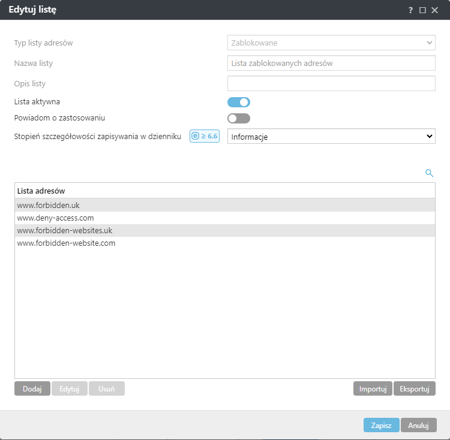Click the search magnifier icon above address list
The width and height of the screenshot is (450, 440).
(429, 173)
